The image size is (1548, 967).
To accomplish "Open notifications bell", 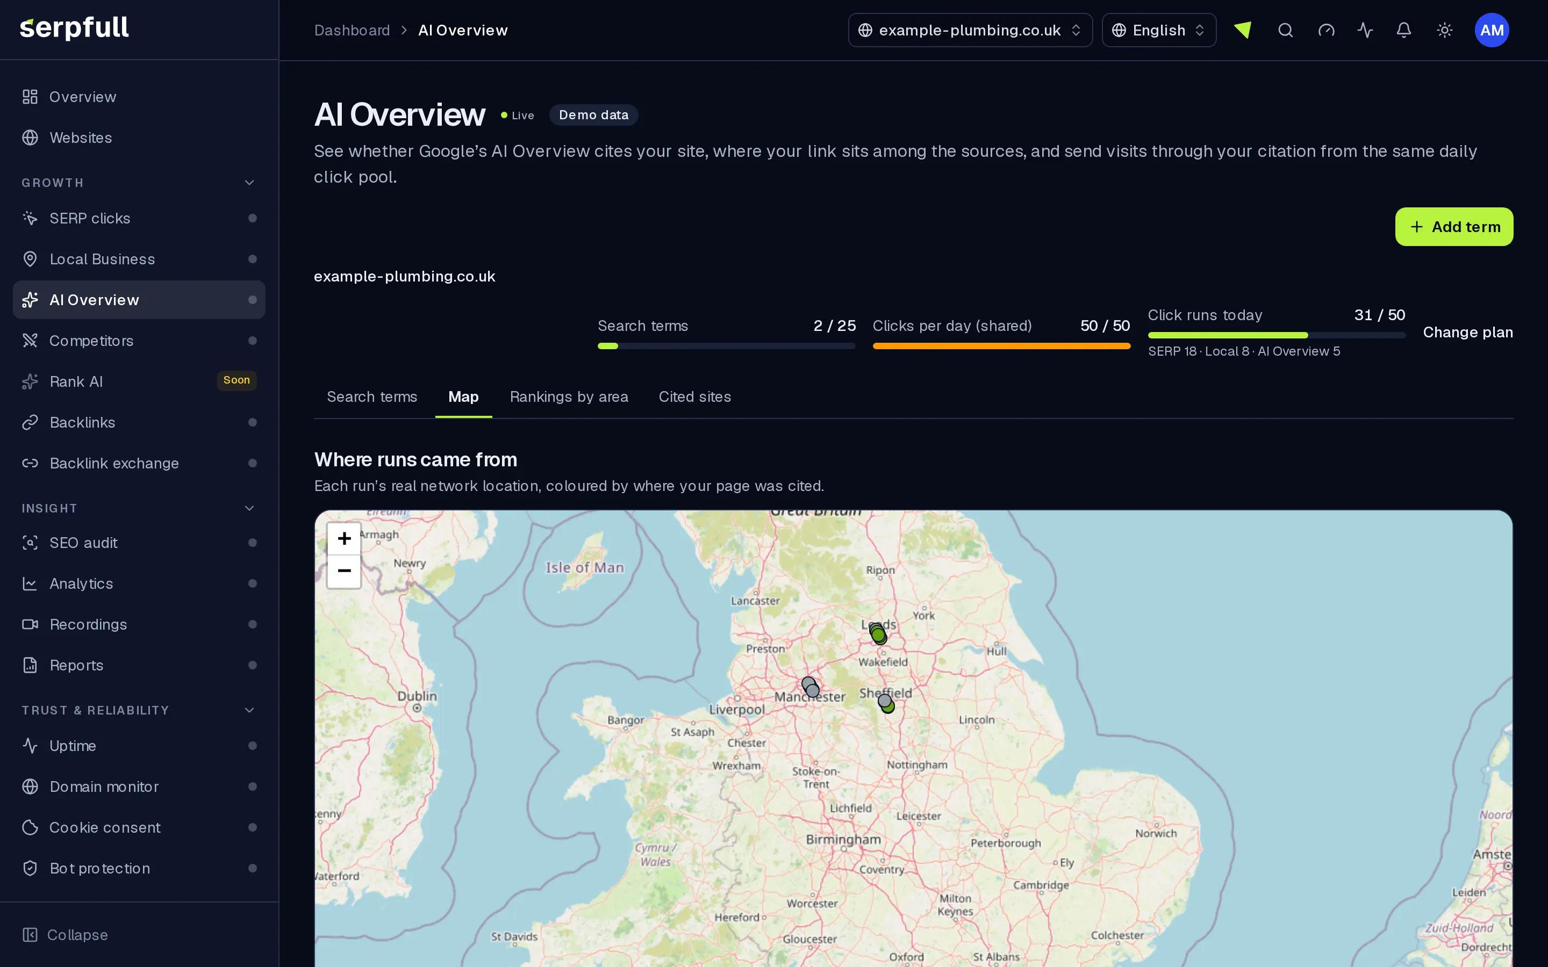I will pos(1404,30).
